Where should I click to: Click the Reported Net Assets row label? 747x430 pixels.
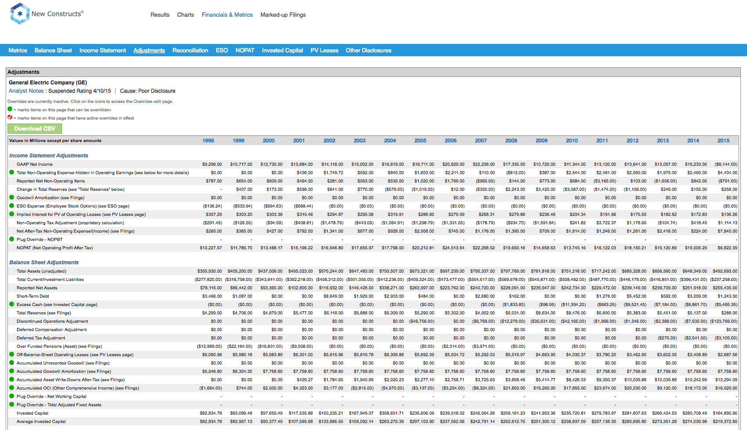(x=37, y=288)
